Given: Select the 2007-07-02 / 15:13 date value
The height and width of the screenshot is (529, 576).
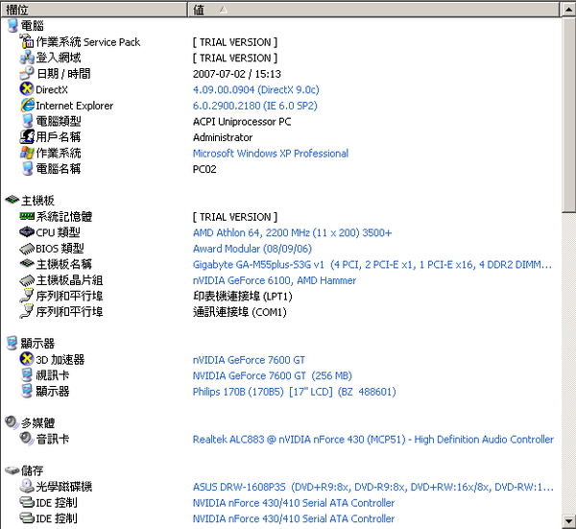Looking at the screenshot, I should (x=237, y=74).
